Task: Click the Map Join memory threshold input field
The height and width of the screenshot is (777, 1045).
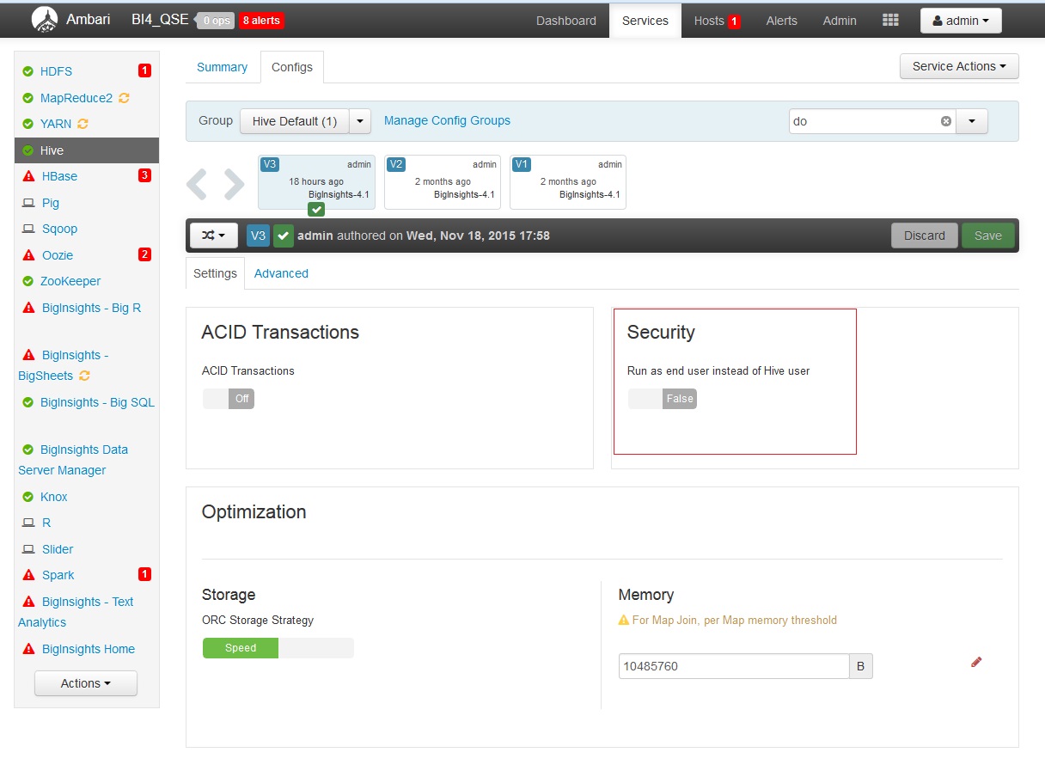Action: [733, 665]
